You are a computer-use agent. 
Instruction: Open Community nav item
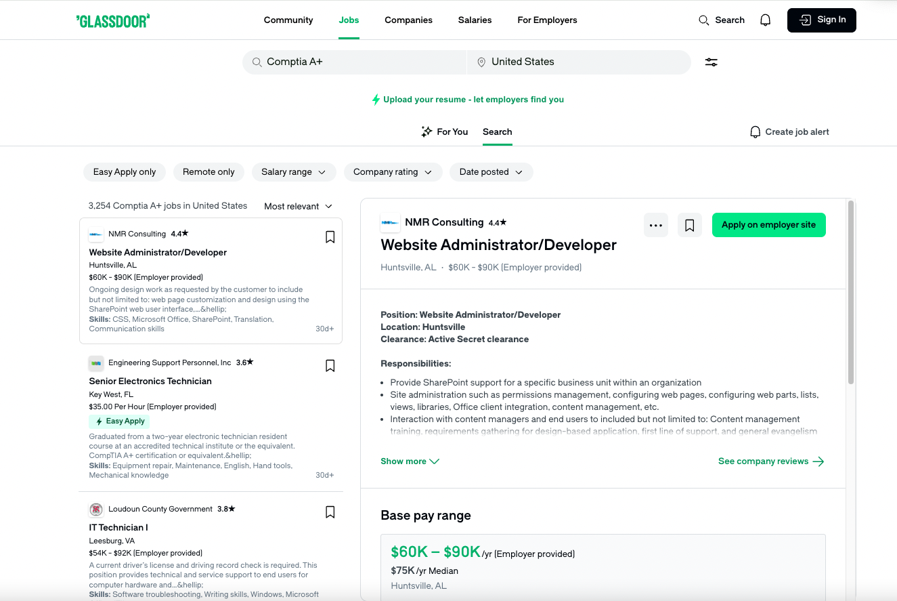tap(288, 20)
